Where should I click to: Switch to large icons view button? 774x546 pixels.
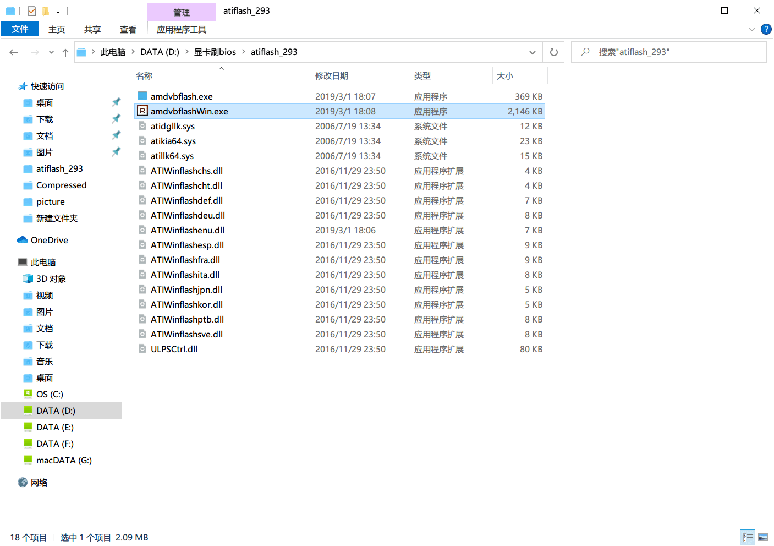pyautogui.click(x=763, y=537)
